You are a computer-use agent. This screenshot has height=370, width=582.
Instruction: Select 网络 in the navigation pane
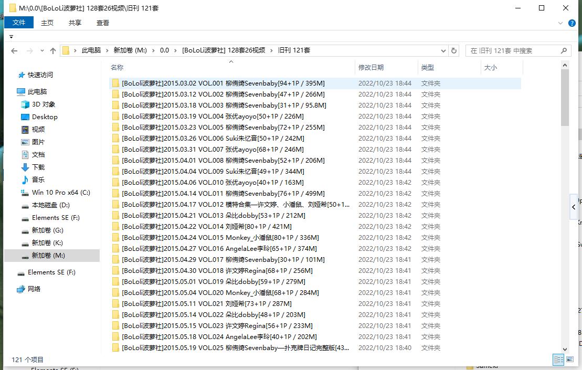(34, 289)
